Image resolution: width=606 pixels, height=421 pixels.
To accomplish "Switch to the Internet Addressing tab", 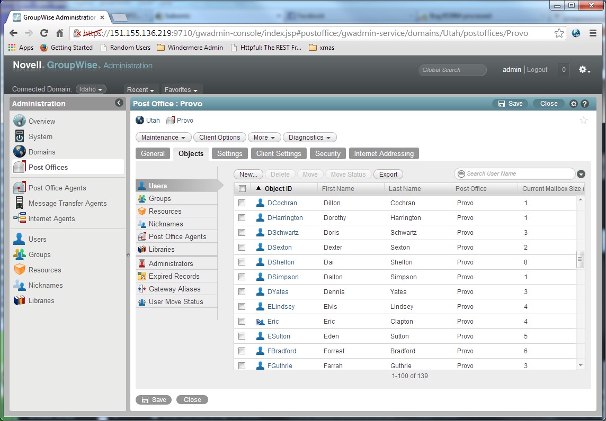I will (x=384, y=153).
